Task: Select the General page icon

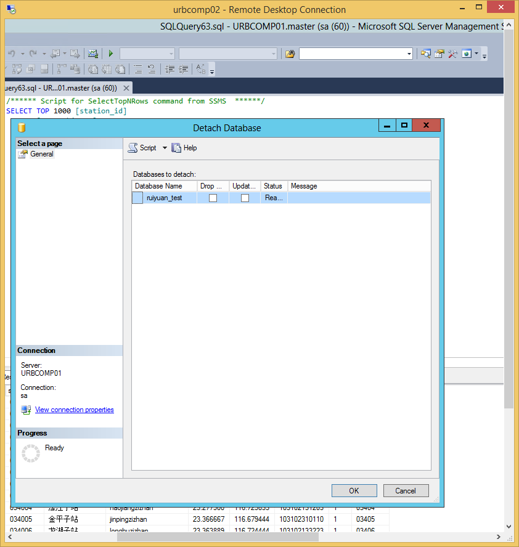Action: (23, 154)
